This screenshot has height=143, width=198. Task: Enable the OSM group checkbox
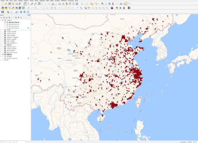3,30
